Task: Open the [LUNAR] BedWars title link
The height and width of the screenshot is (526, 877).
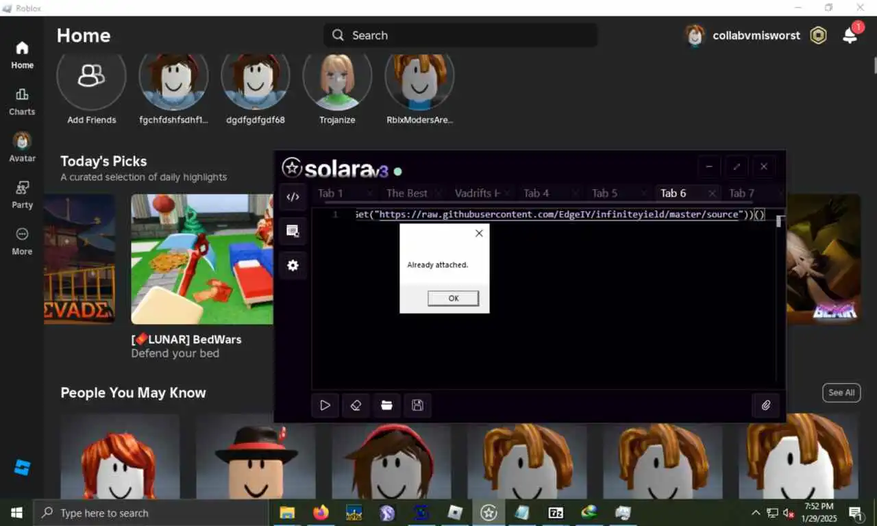Action: click(186, 339)
